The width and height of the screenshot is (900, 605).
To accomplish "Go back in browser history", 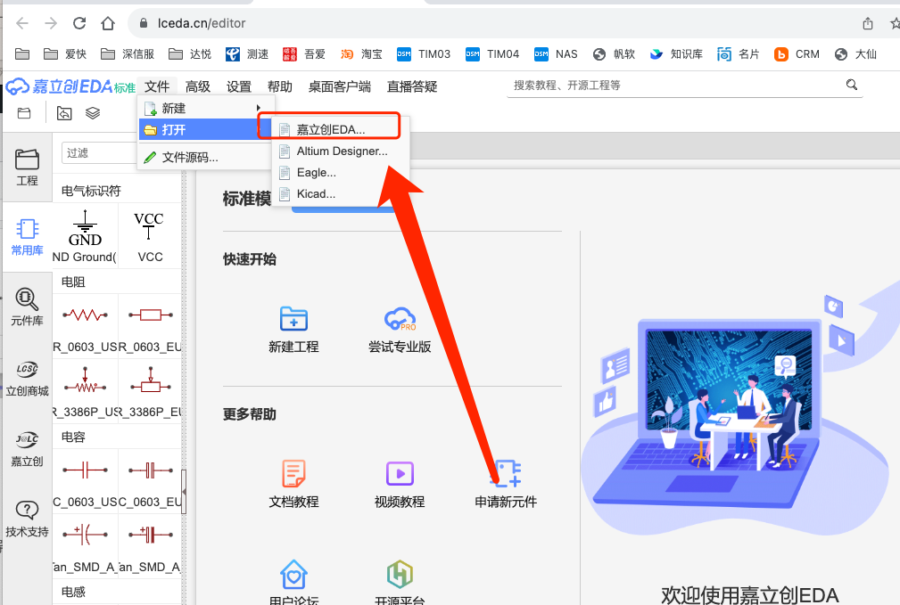I will coord(22,23).
